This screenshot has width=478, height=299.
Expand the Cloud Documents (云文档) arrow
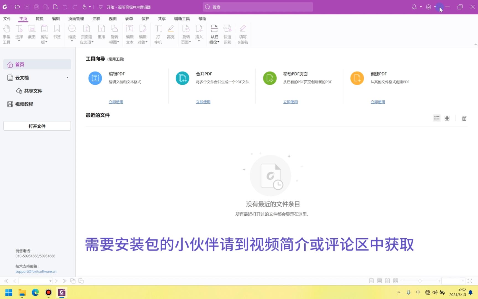67,78
